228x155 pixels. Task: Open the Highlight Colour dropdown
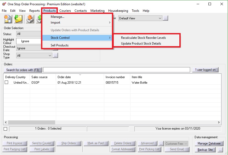pos(29,41)
